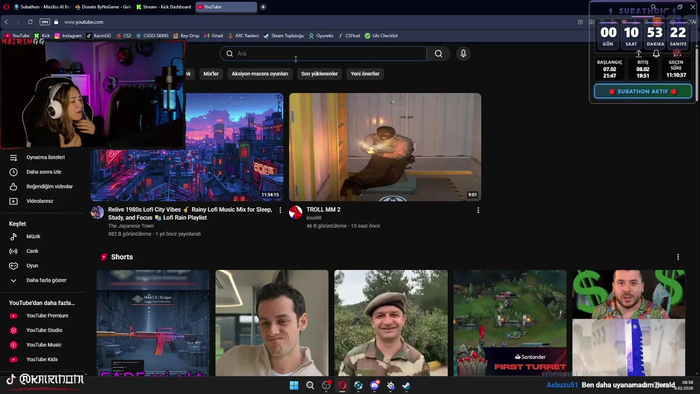The image size is (700, 394).
Task: Select the Mix'ler filter chip
Action: 211,74
